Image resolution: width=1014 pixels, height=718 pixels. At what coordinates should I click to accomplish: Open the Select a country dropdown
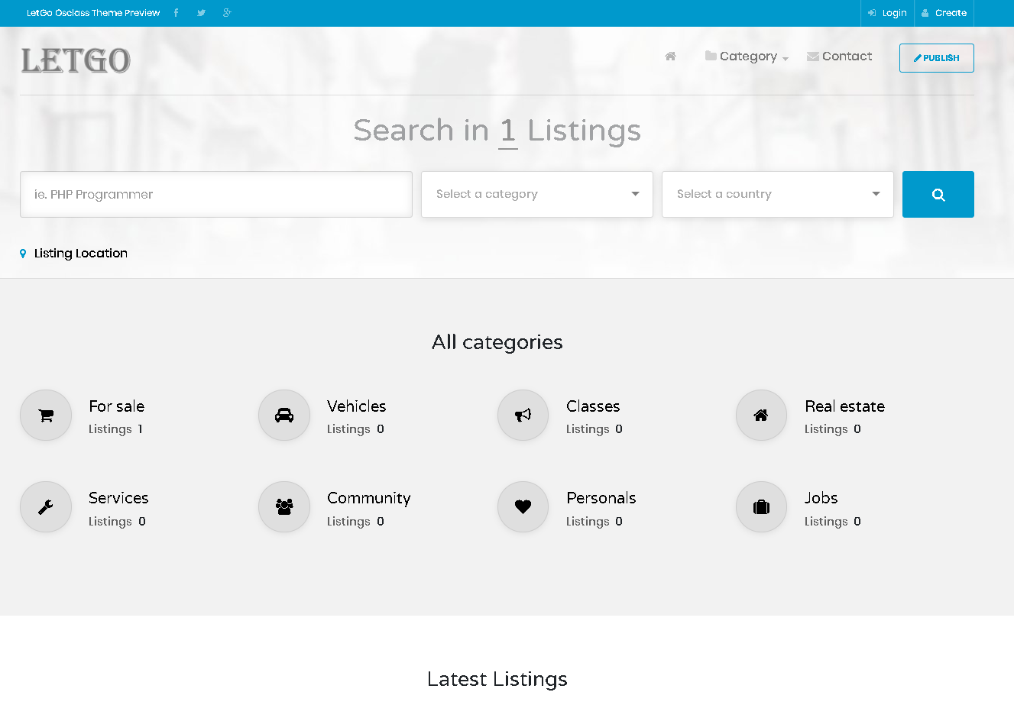pyautogui.click(x=777, y=195)
